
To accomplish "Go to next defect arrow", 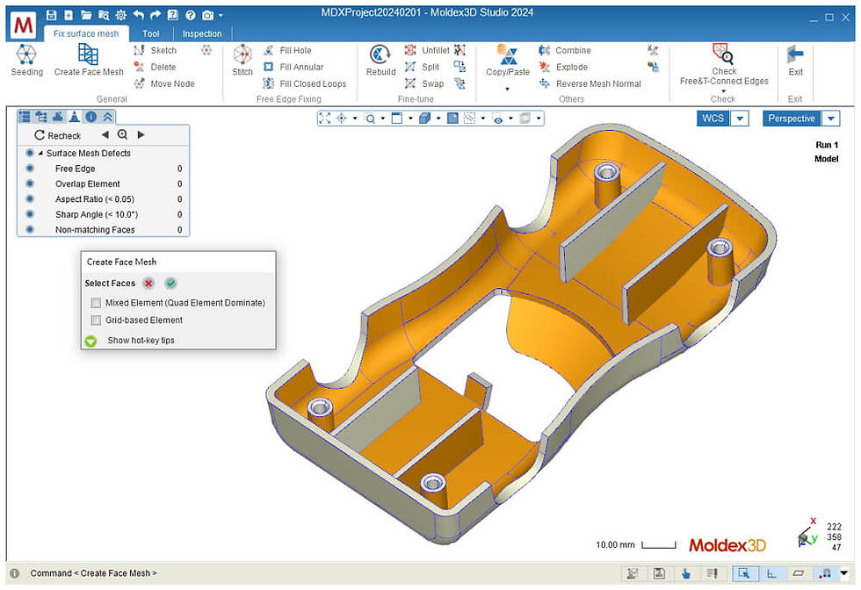I will [x=141, y=134].
